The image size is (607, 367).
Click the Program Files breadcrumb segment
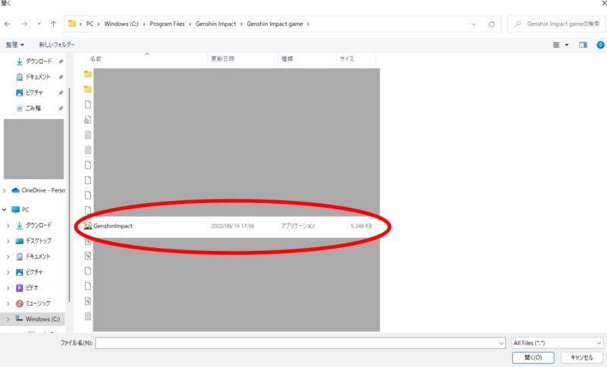tap(167, 24)
